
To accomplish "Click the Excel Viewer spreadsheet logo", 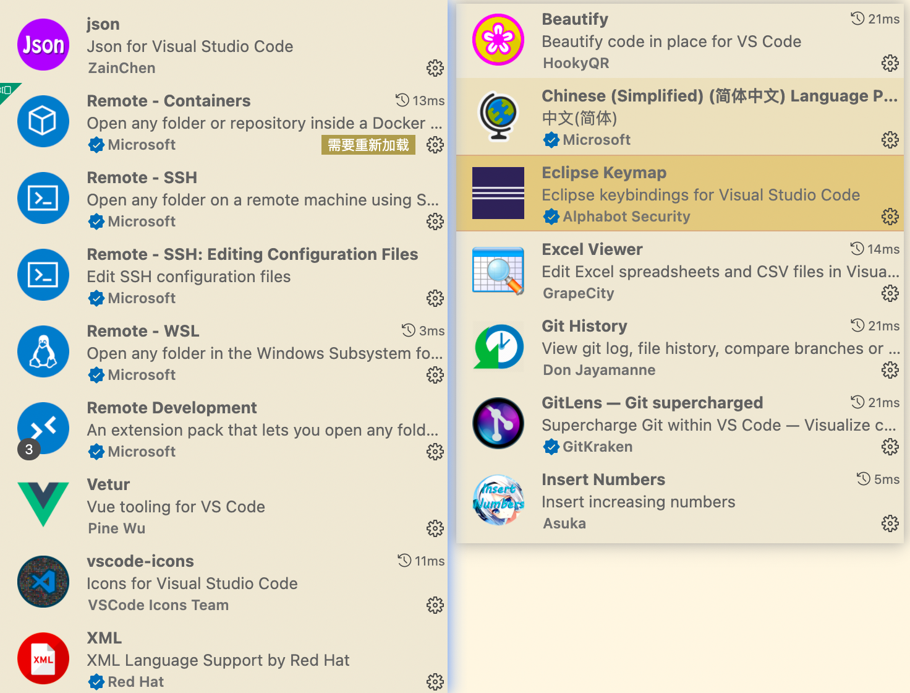I will 498,270.
